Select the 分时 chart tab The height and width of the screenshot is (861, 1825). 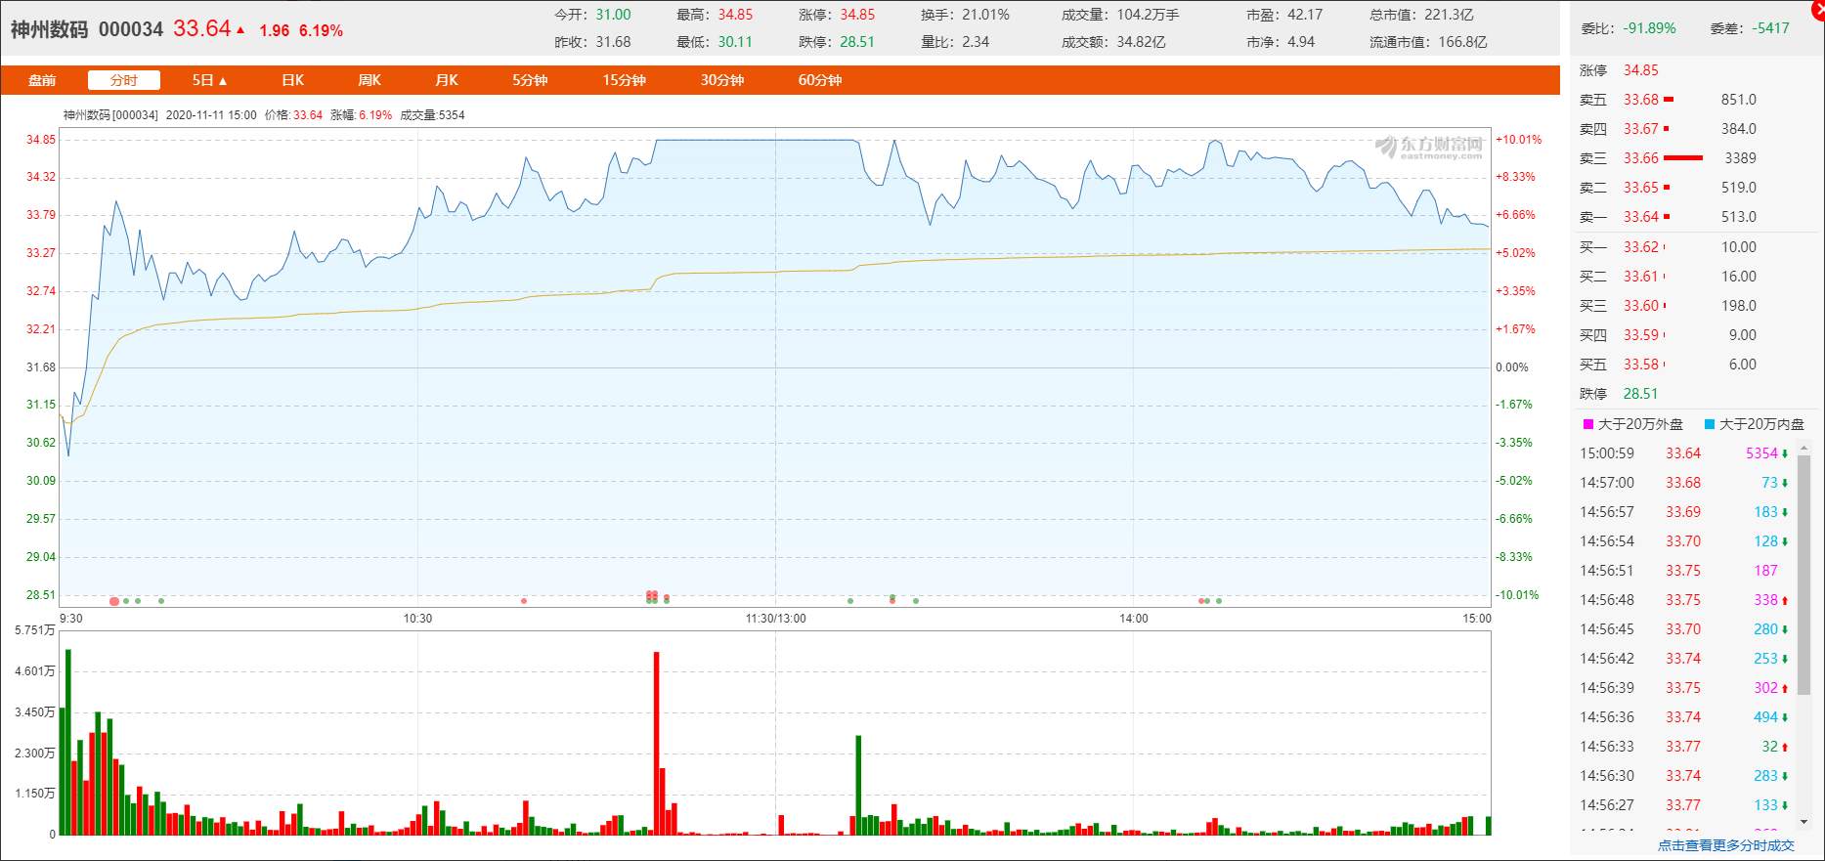[124, 80]
